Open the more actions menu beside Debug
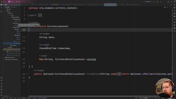176x99 pixels. pyautogui.click(x=160, y=2)
